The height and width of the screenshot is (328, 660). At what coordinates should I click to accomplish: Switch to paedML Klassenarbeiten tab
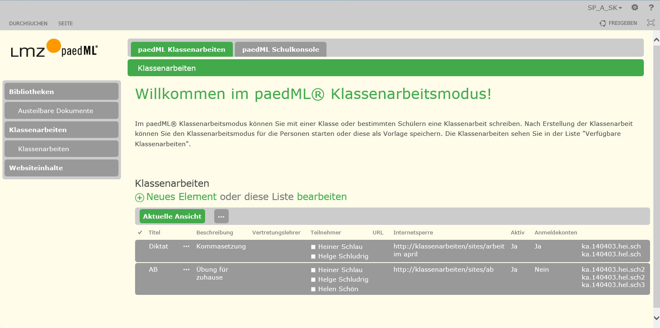coord(182,49)
